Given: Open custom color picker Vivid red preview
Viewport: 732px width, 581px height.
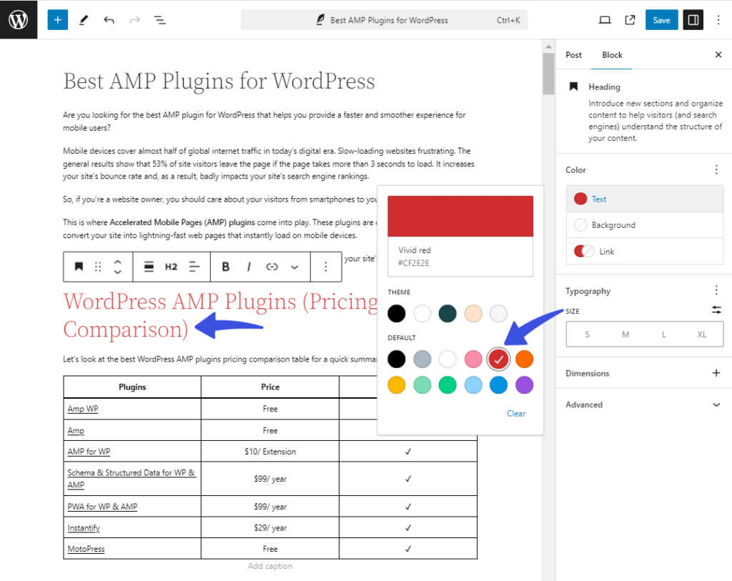Looking at the screenshot, I should pyautogui.click(x=460, y=216).
